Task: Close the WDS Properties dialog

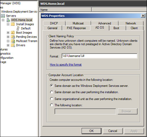Action: [x=143, y=16]
